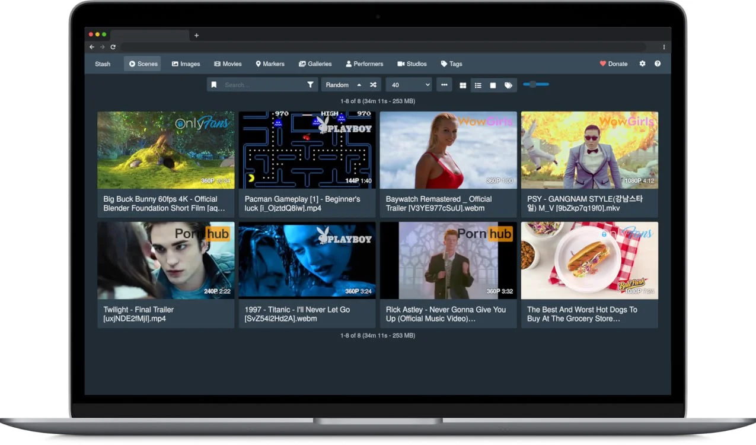756x445 pixels.
Task: Open the Galleries tab
Action: point(315,64)
